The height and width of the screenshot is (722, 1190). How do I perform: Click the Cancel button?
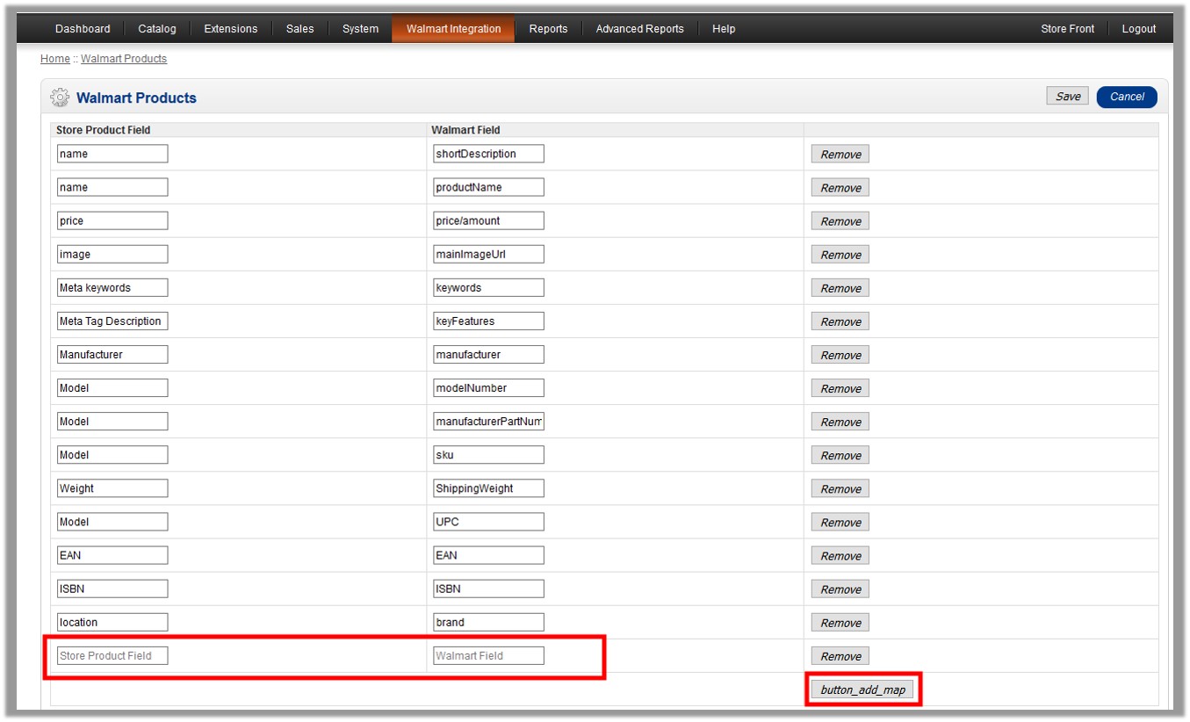(x=1127, y=97)
